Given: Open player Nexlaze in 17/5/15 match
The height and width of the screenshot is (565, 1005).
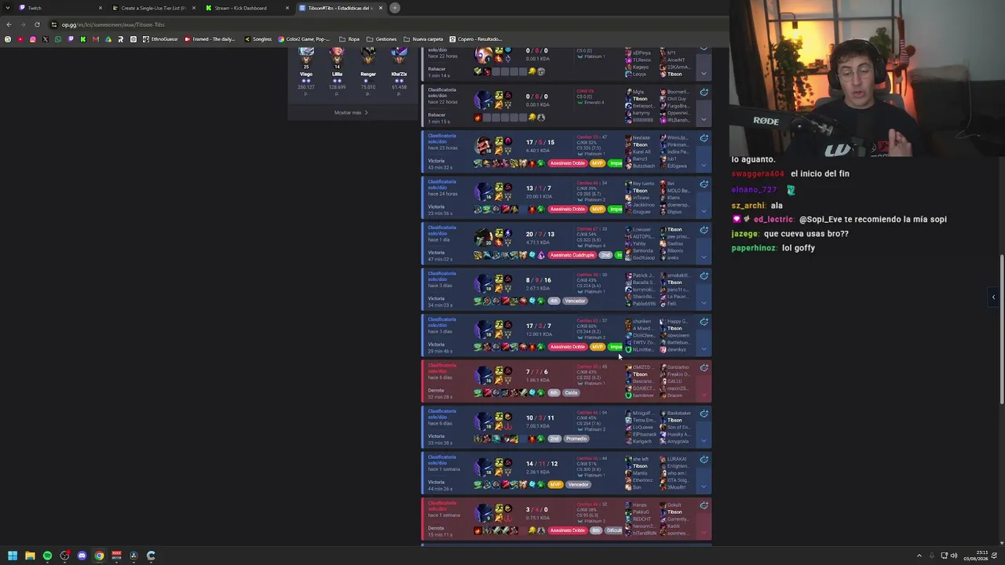Looking at the screenshot, I should (641, 137).
